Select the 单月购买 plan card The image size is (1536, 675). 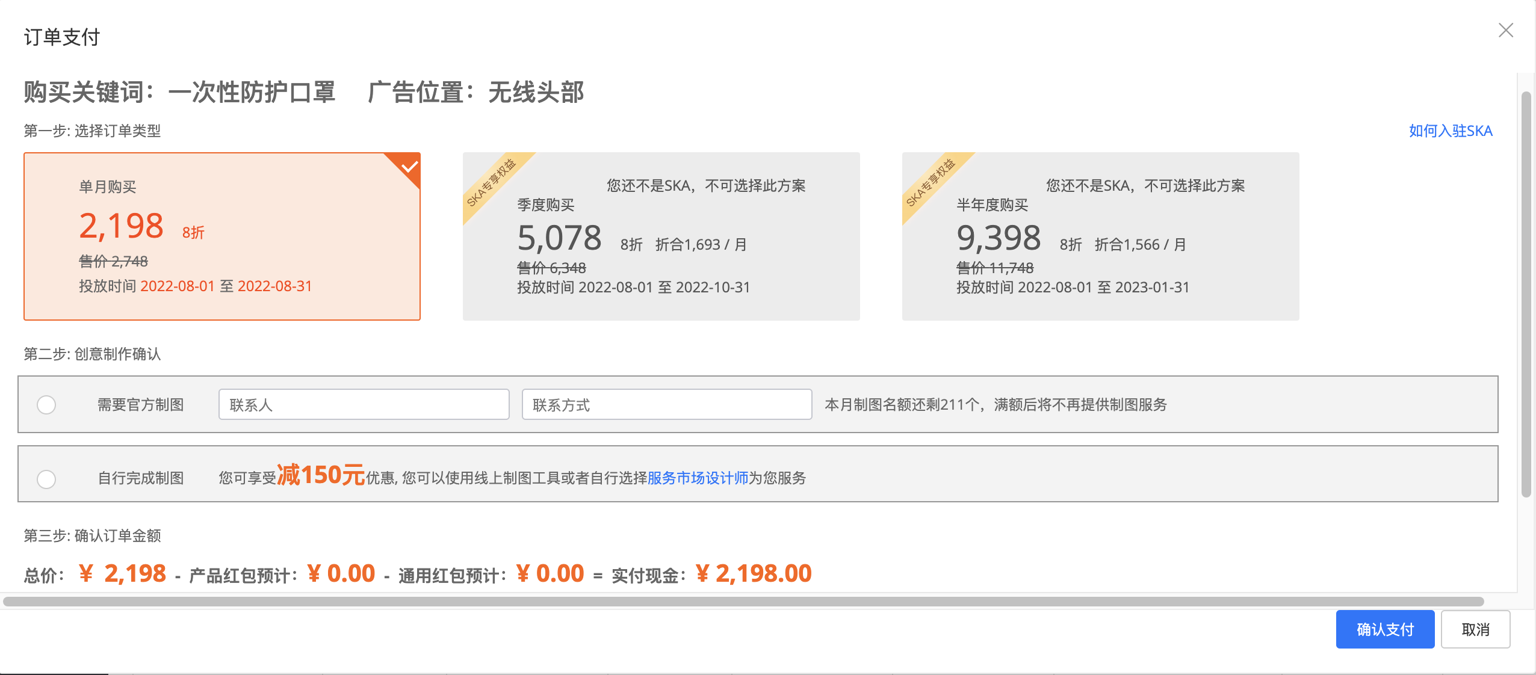221,236
